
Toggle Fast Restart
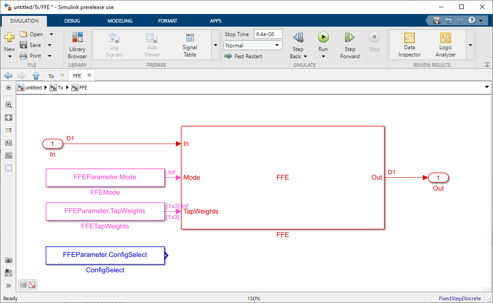pos(244,56)
